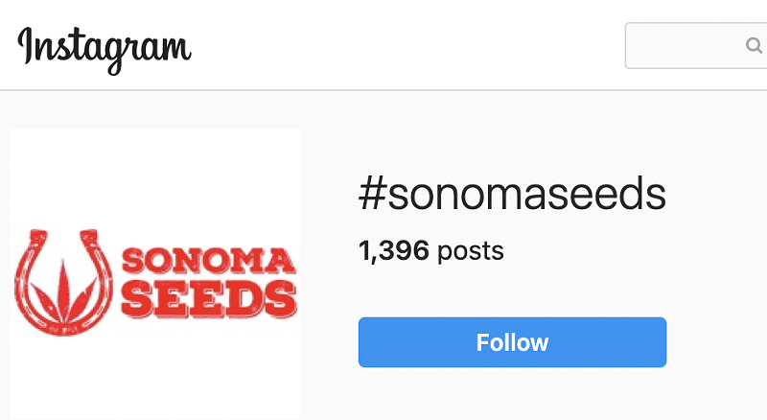This screenshot has height=420, width=767.
Task: Click the Follow label text
Action: (x=512, y=342)
